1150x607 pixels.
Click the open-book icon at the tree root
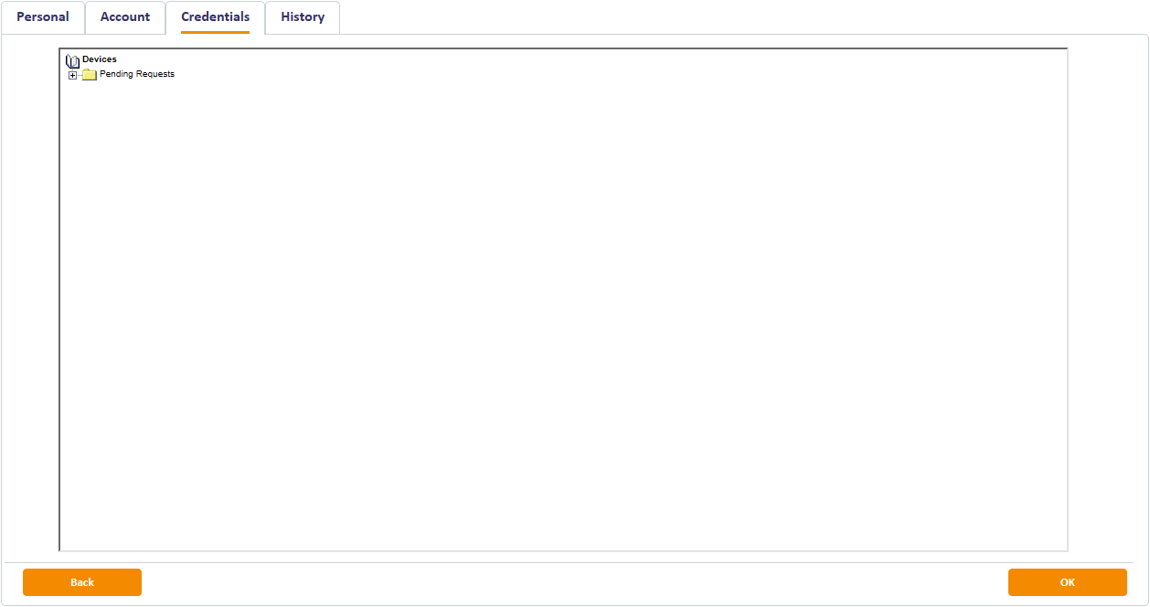[x=72, y=60]
